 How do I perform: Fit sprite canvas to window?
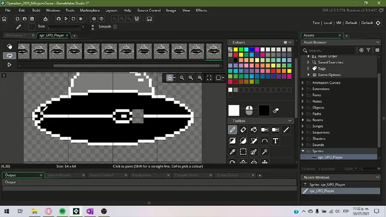[x=209, y=78]
